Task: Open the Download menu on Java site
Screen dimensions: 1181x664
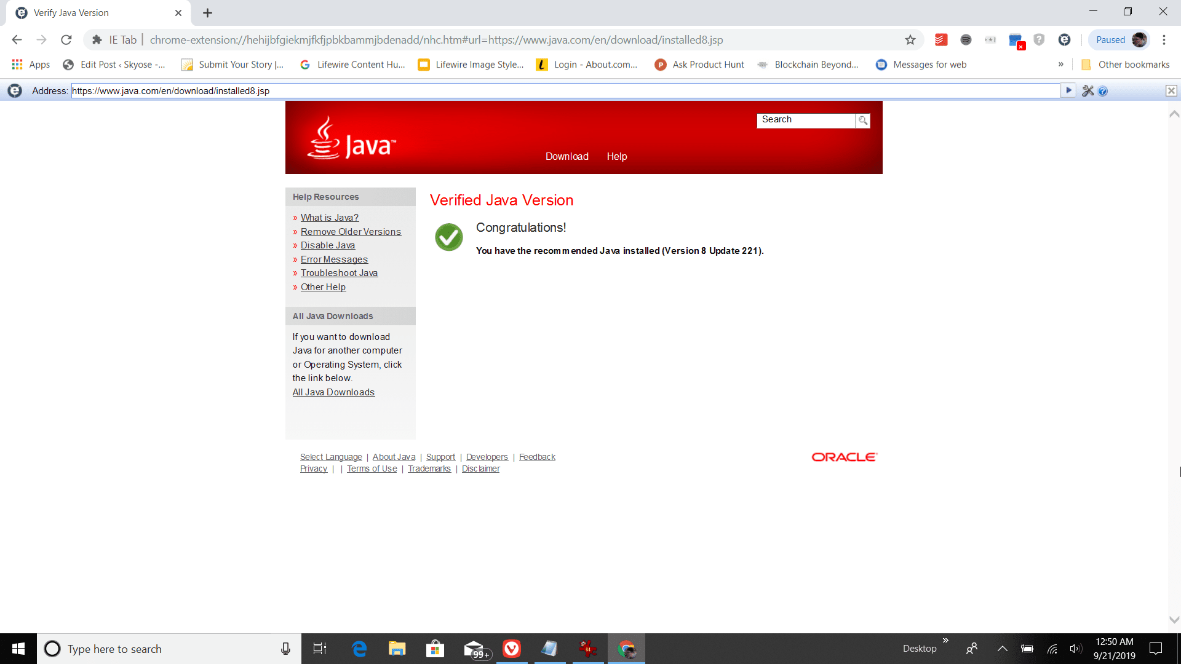Action: point(567,156)
